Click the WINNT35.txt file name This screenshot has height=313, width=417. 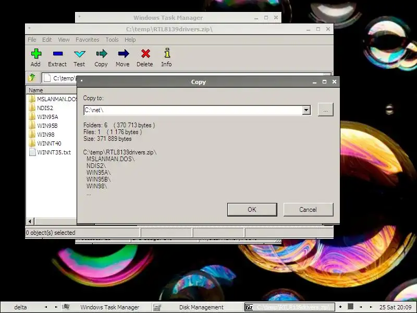(x=54, y=152)
